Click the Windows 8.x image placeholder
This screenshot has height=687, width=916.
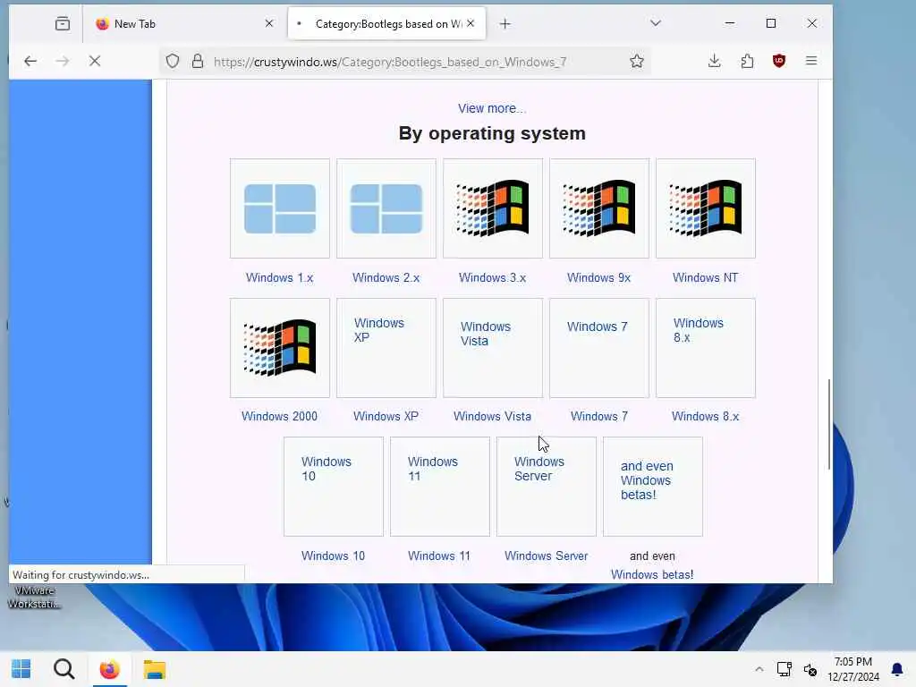(x=706, y=348)
